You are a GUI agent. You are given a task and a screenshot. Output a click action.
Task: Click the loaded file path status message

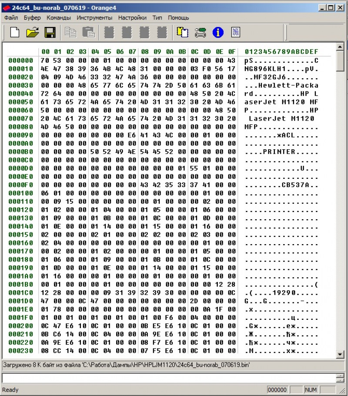point(126,365)
